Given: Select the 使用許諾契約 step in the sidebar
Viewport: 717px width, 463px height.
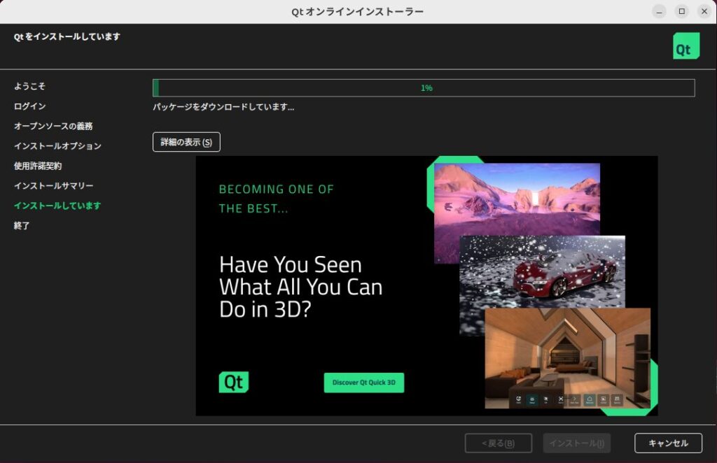Looking at the screenshot, I should point(38,166).
